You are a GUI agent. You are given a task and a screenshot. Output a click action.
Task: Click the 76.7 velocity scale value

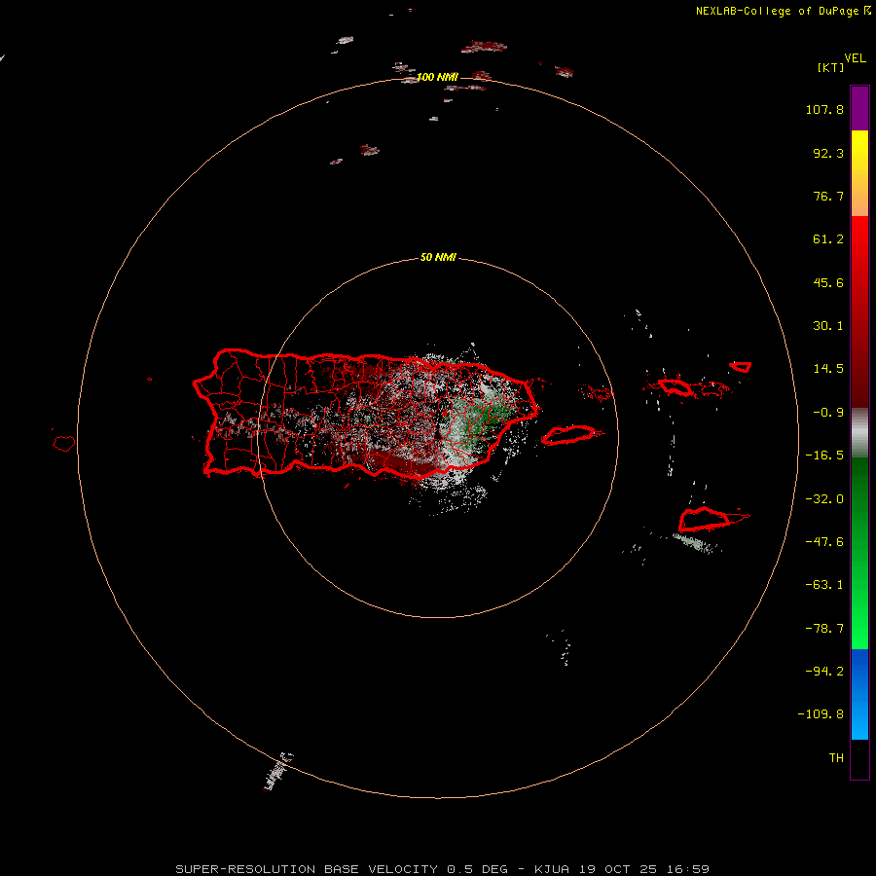click(x=828, y=196)
